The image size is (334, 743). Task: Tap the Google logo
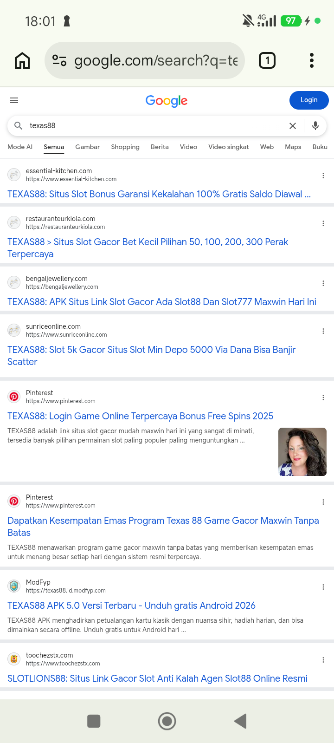(167, 101)
